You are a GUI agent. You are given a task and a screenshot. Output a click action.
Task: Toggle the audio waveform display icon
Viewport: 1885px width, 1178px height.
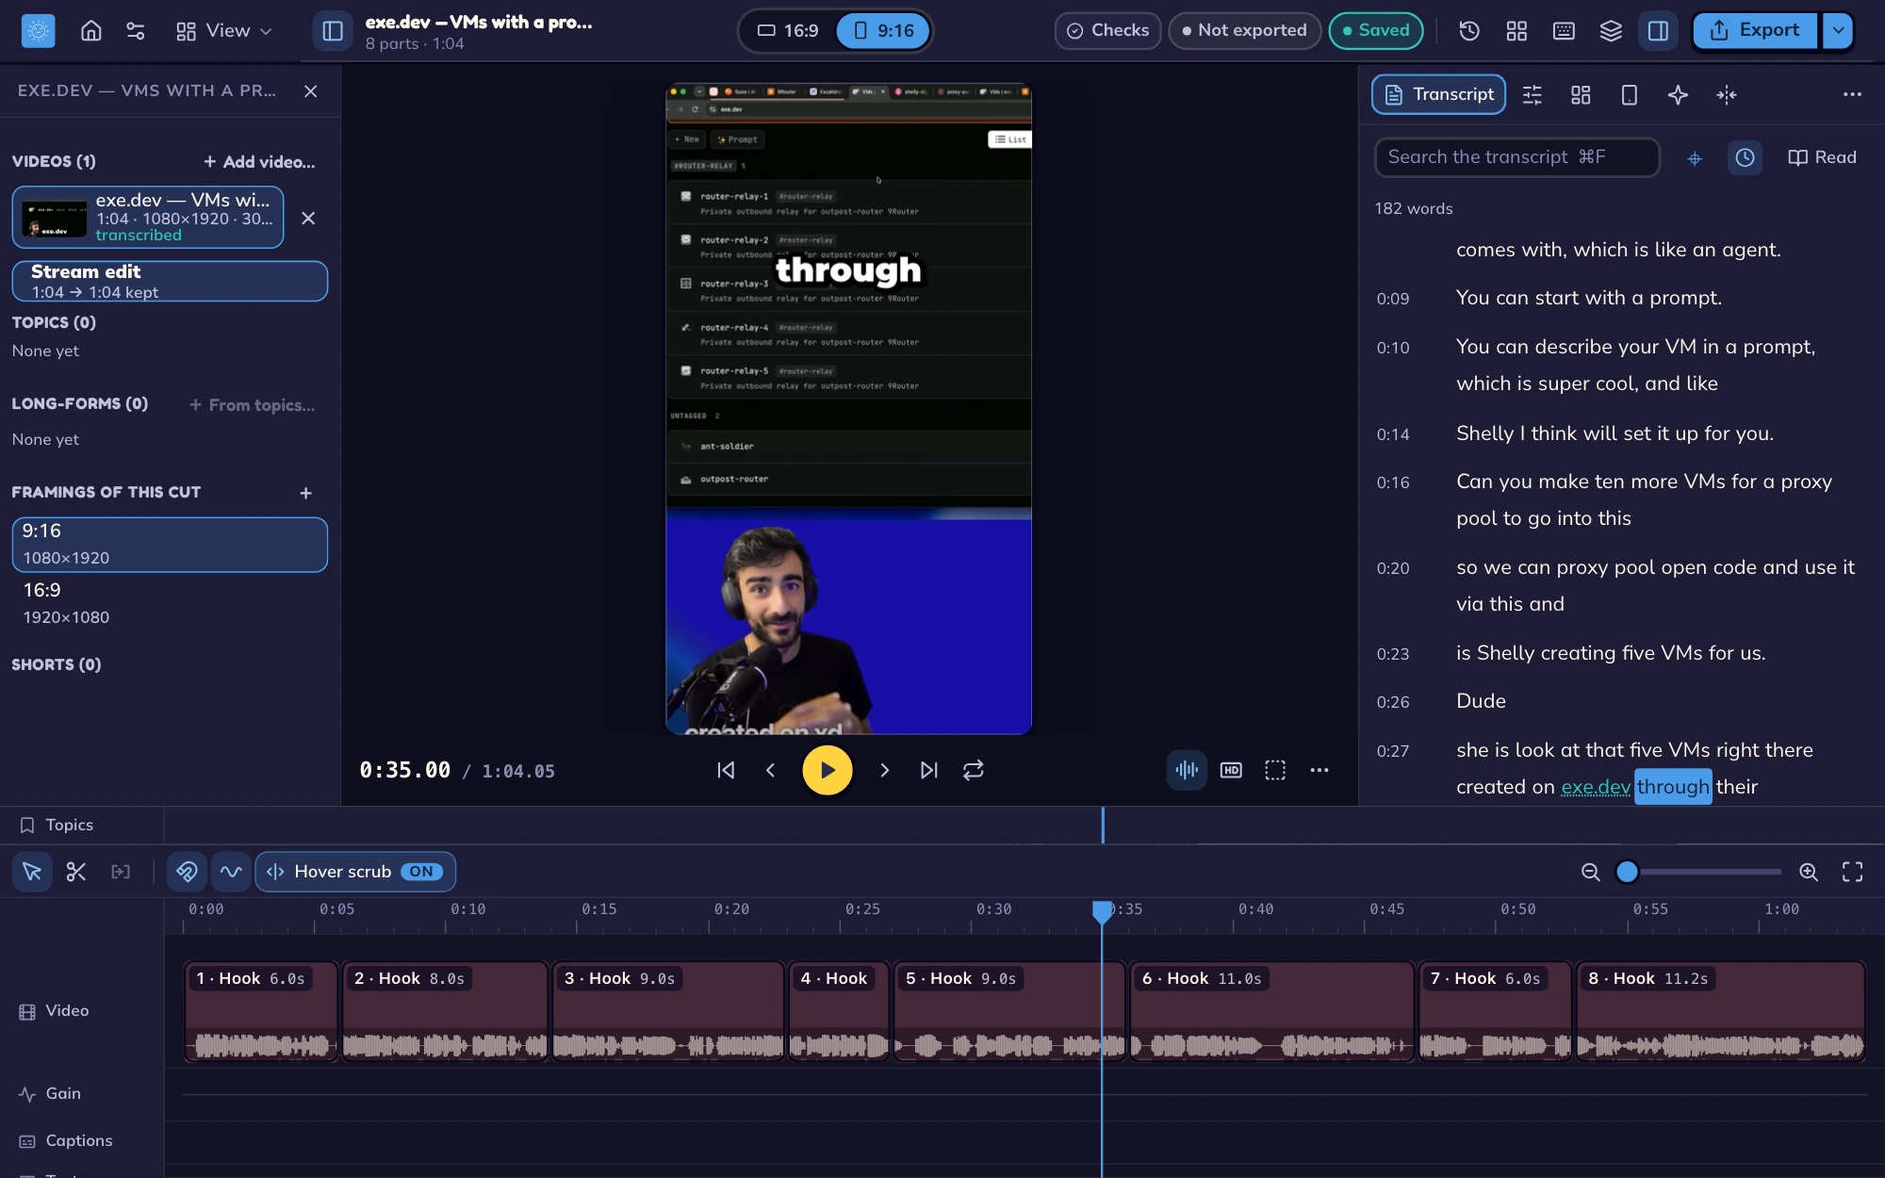click(1187, 770)
